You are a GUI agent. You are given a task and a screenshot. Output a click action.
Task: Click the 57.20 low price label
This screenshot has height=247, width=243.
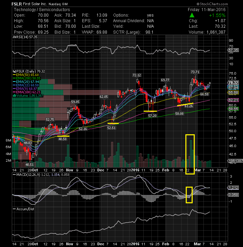152,116
